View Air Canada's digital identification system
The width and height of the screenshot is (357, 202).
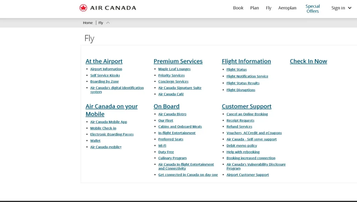(x=117, y=88)
